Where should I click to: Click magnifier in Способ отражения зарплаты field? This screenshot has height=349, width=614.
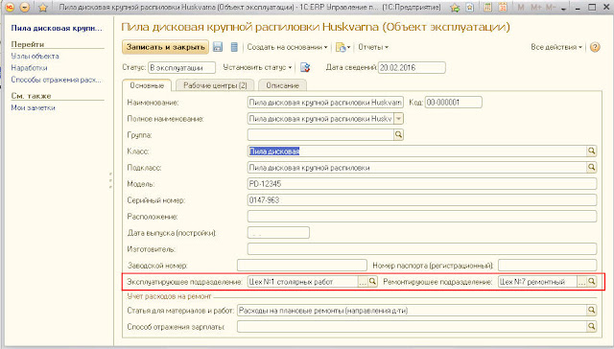591,327
